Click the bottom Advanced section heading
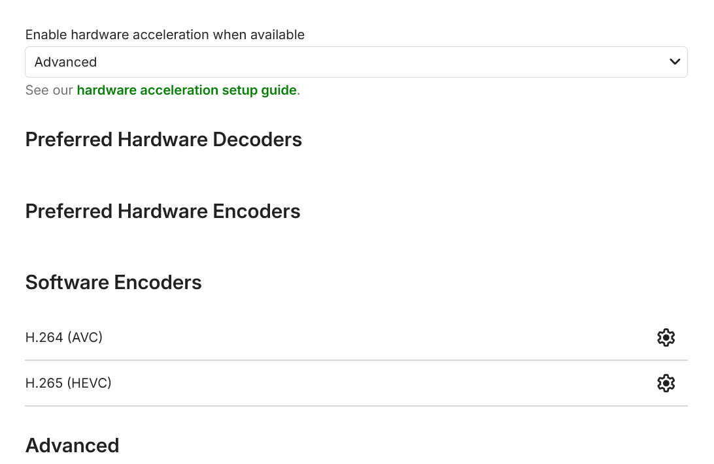Image resolution: width=714 pixels, height=464 pixels. pos(72,446)
